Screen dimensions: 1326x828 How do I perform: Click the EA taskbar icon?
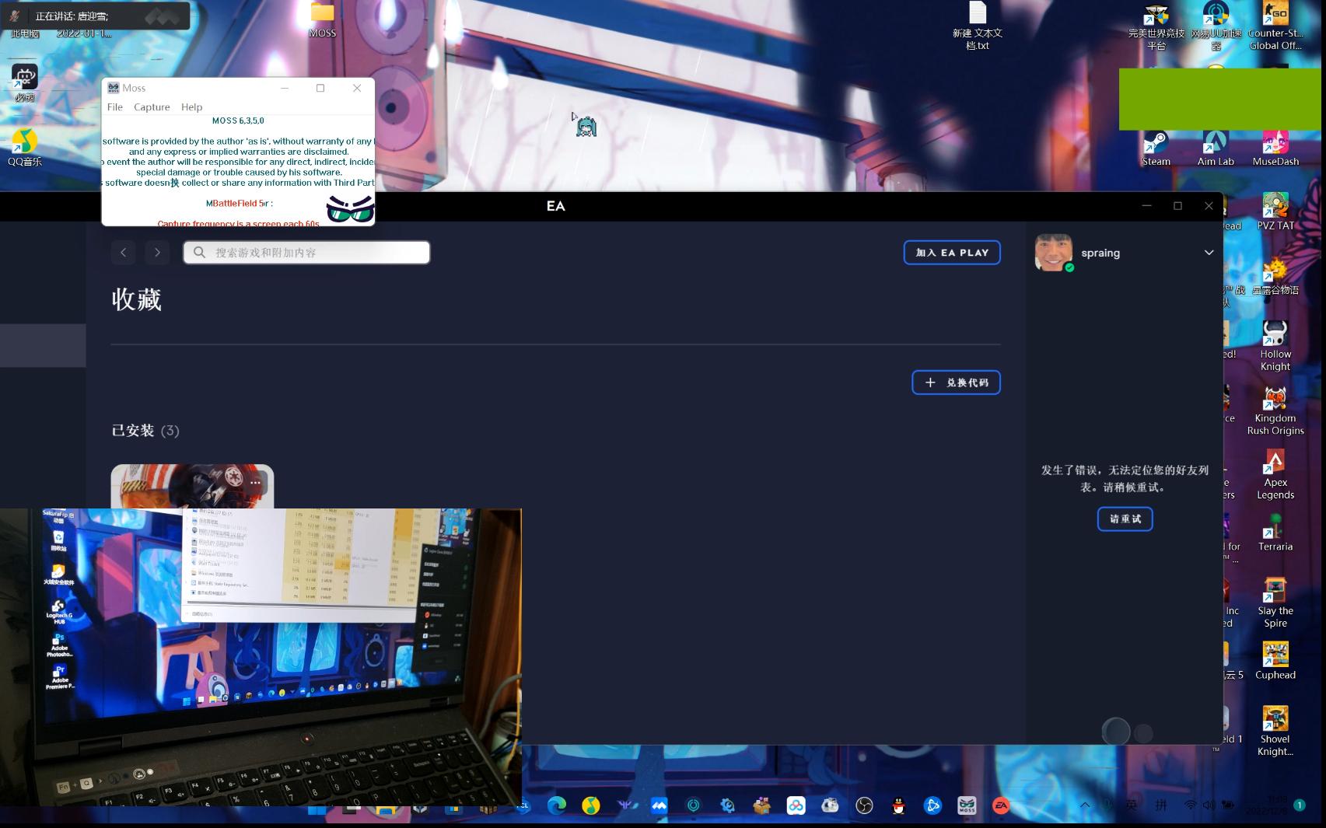tap(1001, 805)
